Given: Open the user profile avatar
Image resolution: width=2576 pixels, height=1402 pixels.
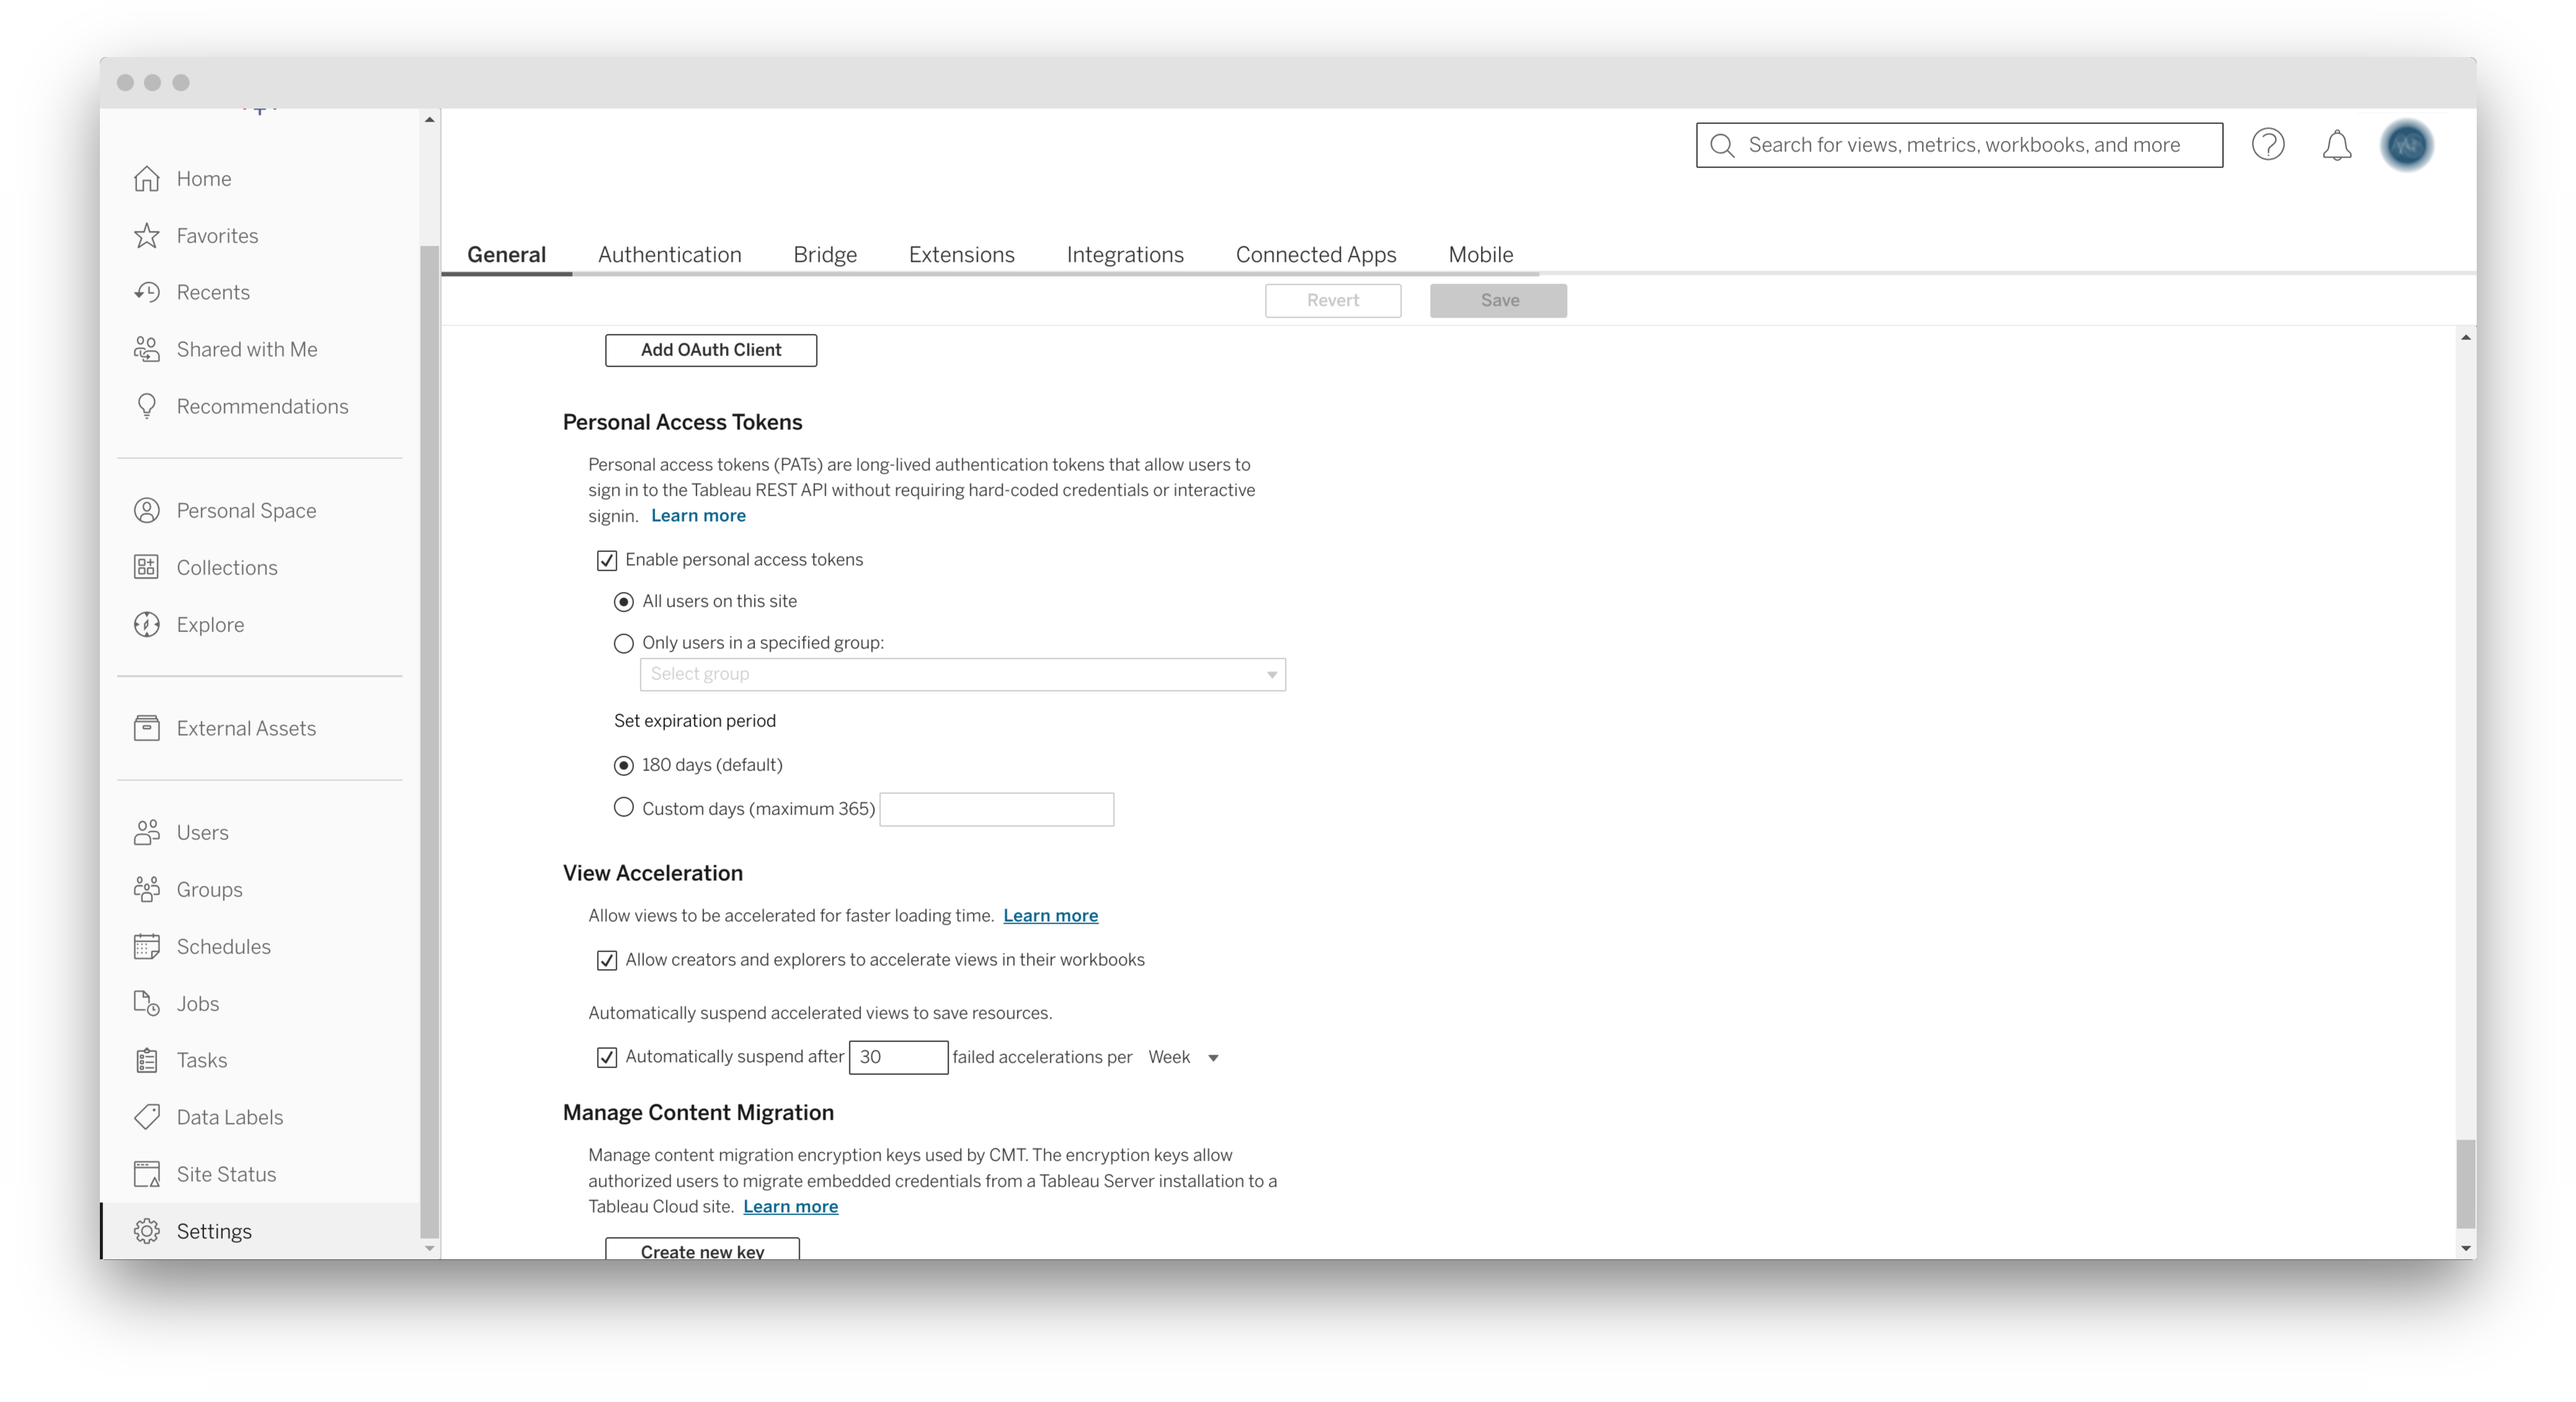Looking at the screenshot, I should [2406, 146].
